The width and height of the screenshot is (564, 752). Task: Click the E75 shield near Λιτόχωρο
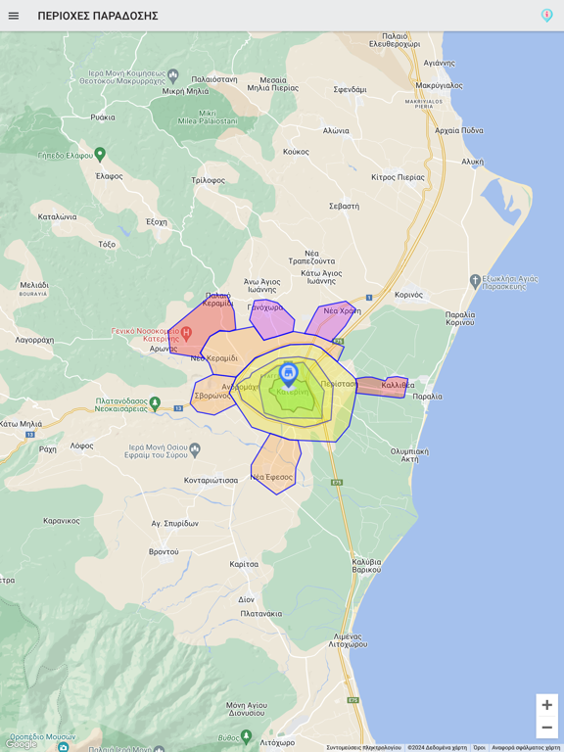[352, 700]
